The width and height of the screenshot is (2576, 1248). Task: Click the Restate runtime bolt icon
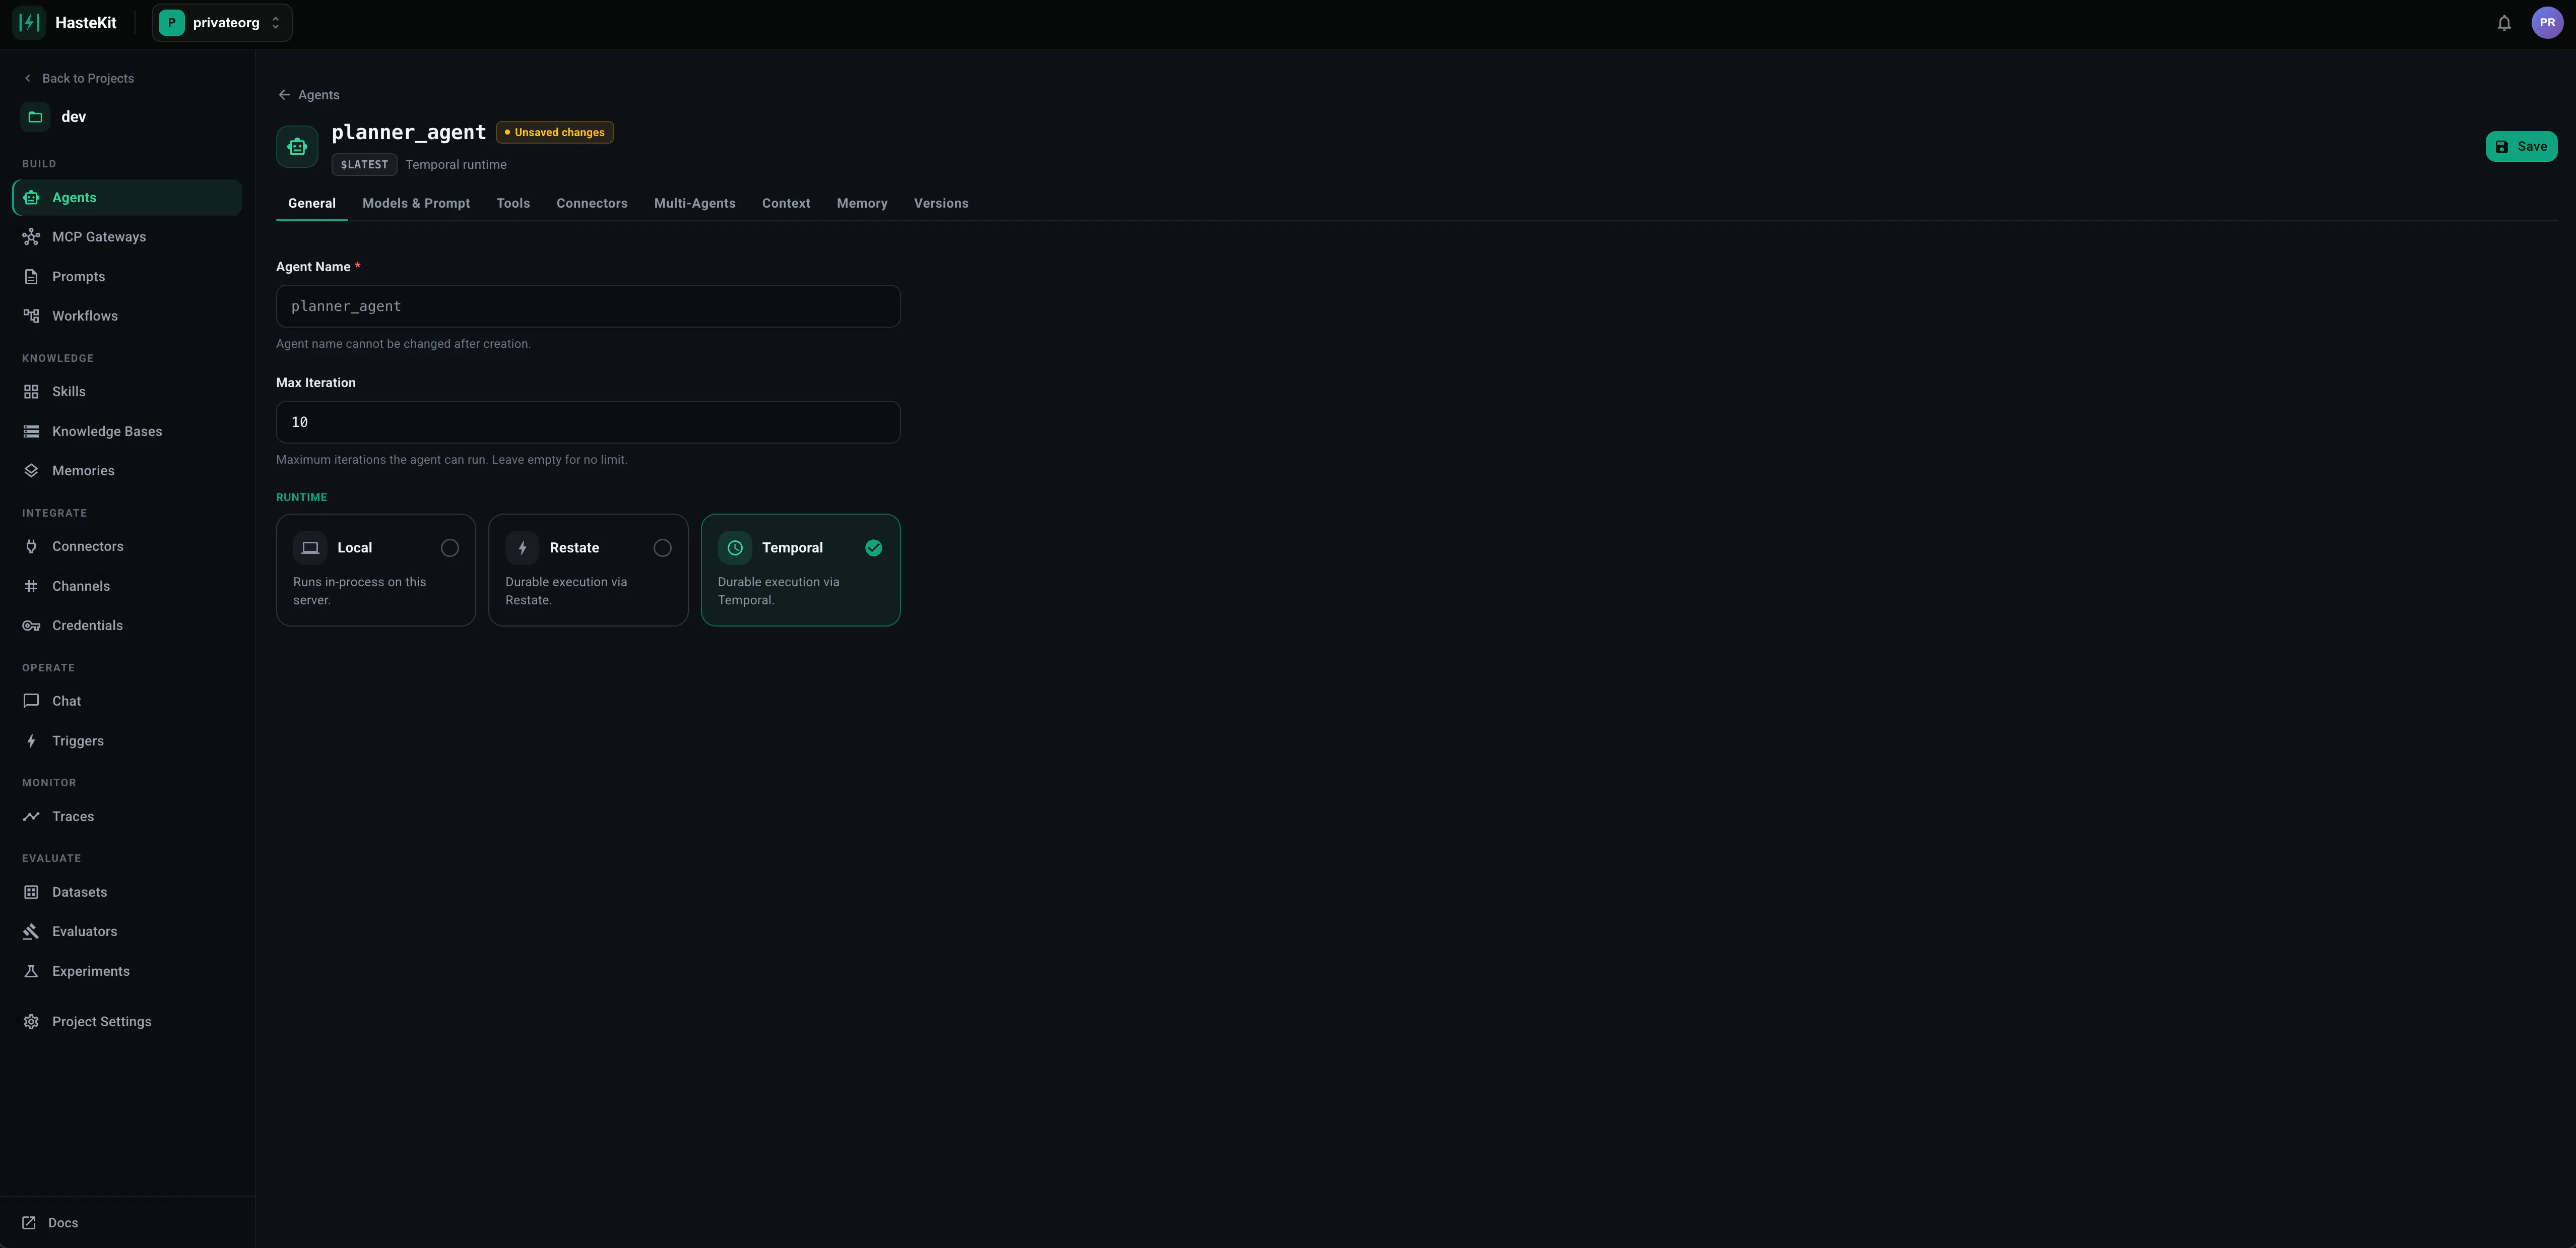point(522,548)
